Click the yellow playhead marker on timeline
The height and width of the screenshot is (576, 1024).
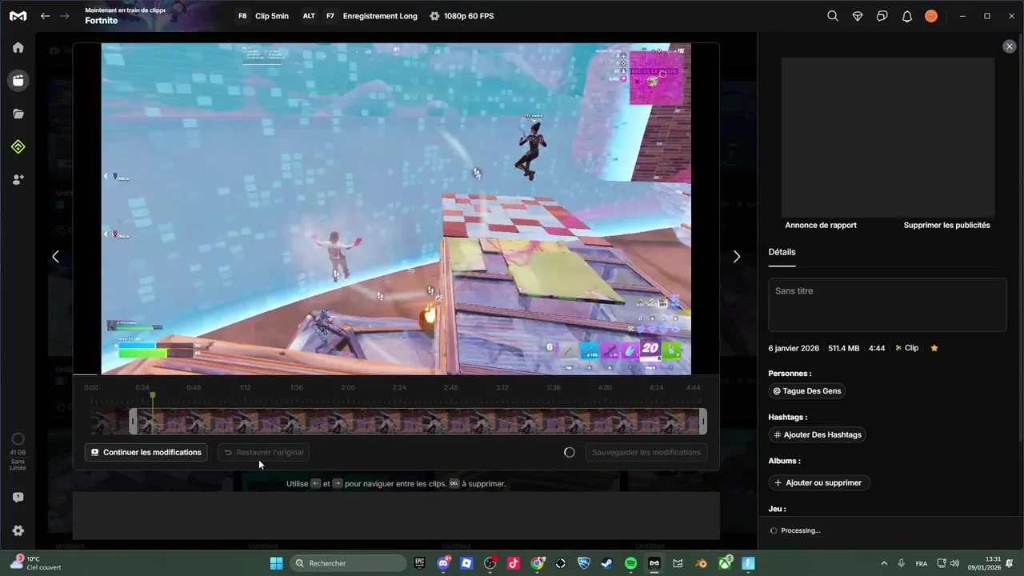[x=153, y=395]
